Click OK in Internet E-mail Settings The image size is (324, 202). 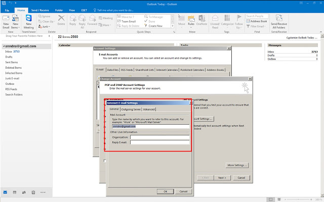(166, 191)
